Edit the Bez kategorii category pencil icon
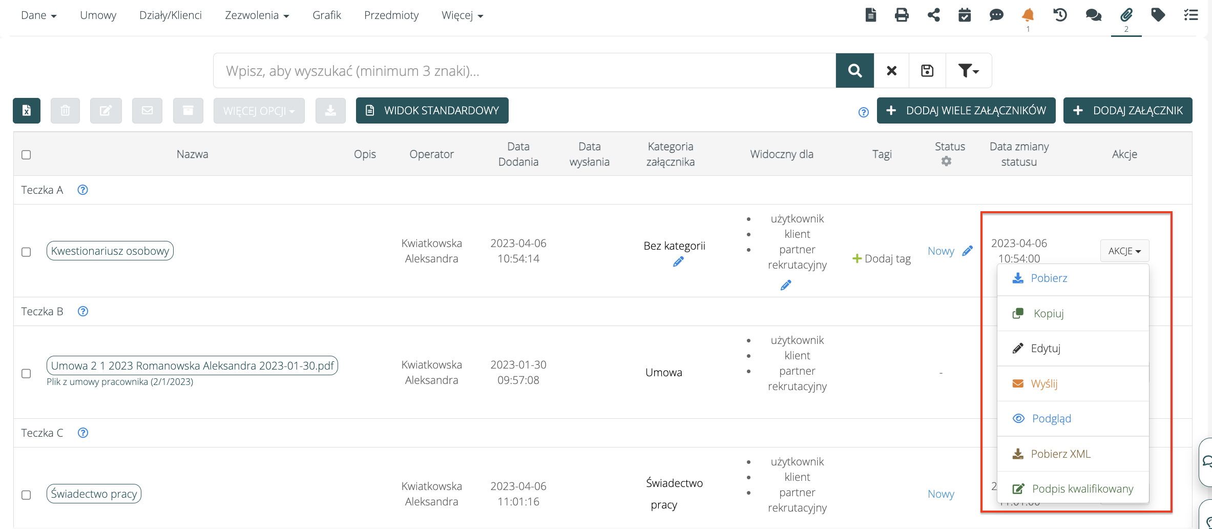1212x529 pixels. tap(678, 262)
